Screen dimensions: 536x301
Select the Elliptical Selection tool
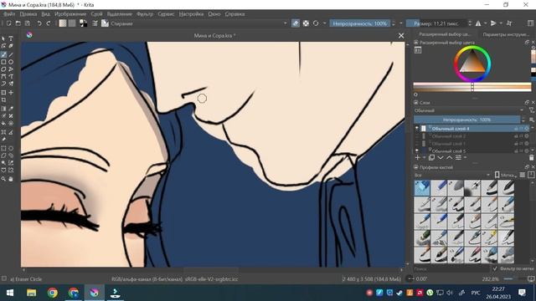pos(11,149)
